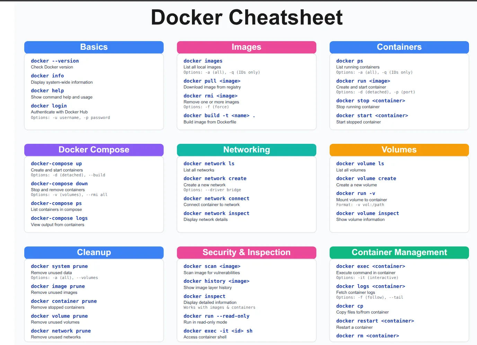Click the 'docker ps' command
This screenshot has width=477, height=345.
point(350,61)
